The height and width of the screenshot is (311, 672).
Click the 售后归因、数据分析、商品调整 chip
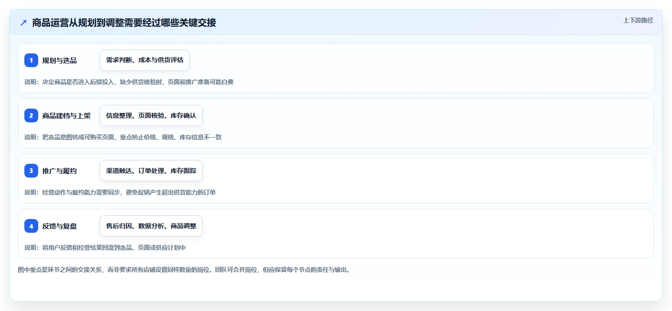151,226
